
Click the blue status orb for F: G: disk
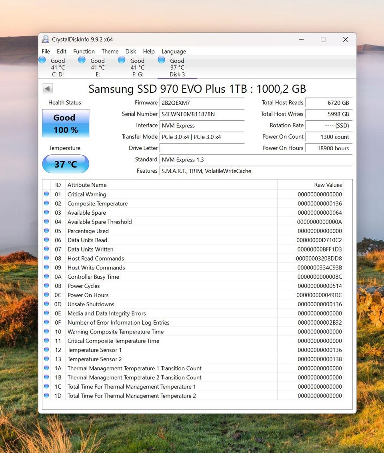[x=122, y=60]
